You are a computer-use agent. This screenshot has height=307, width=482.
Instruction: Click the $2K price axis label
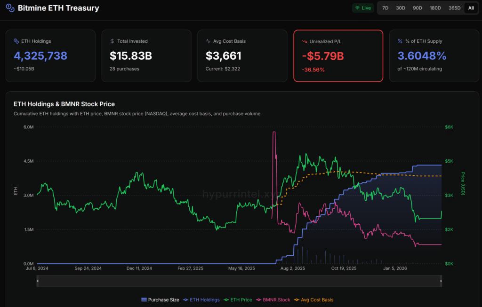[449, 229]
